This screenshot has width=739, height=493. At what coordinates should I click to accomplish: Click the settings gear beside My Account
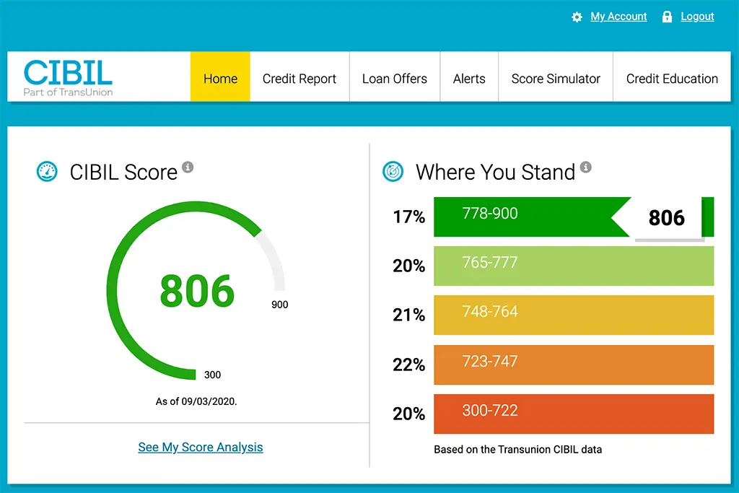(577, 16)
